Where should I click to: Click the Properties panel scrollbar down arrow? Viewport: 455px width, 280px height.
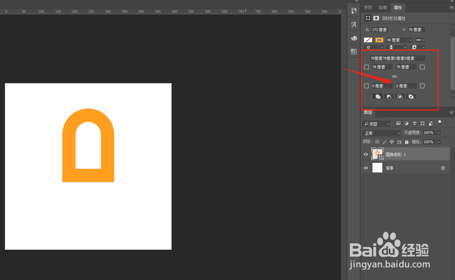tap(453, 95)
